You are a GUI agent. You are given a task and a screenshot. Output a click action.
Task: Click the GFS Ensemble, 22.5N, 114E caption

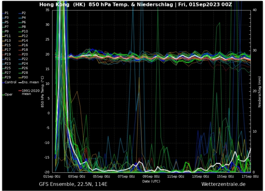73,184
